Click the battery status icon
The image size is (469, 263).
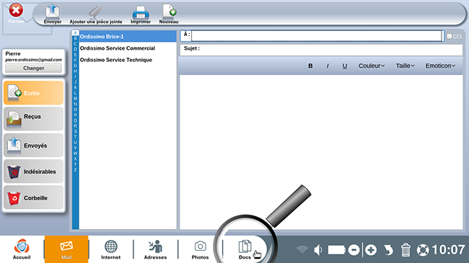click(x=337, y=250)
